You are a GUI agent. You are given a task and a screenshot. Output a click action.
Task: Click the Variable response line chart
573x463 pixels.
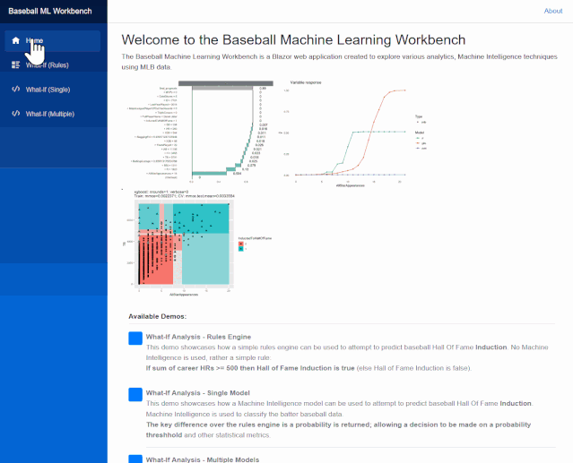[352, 133]
